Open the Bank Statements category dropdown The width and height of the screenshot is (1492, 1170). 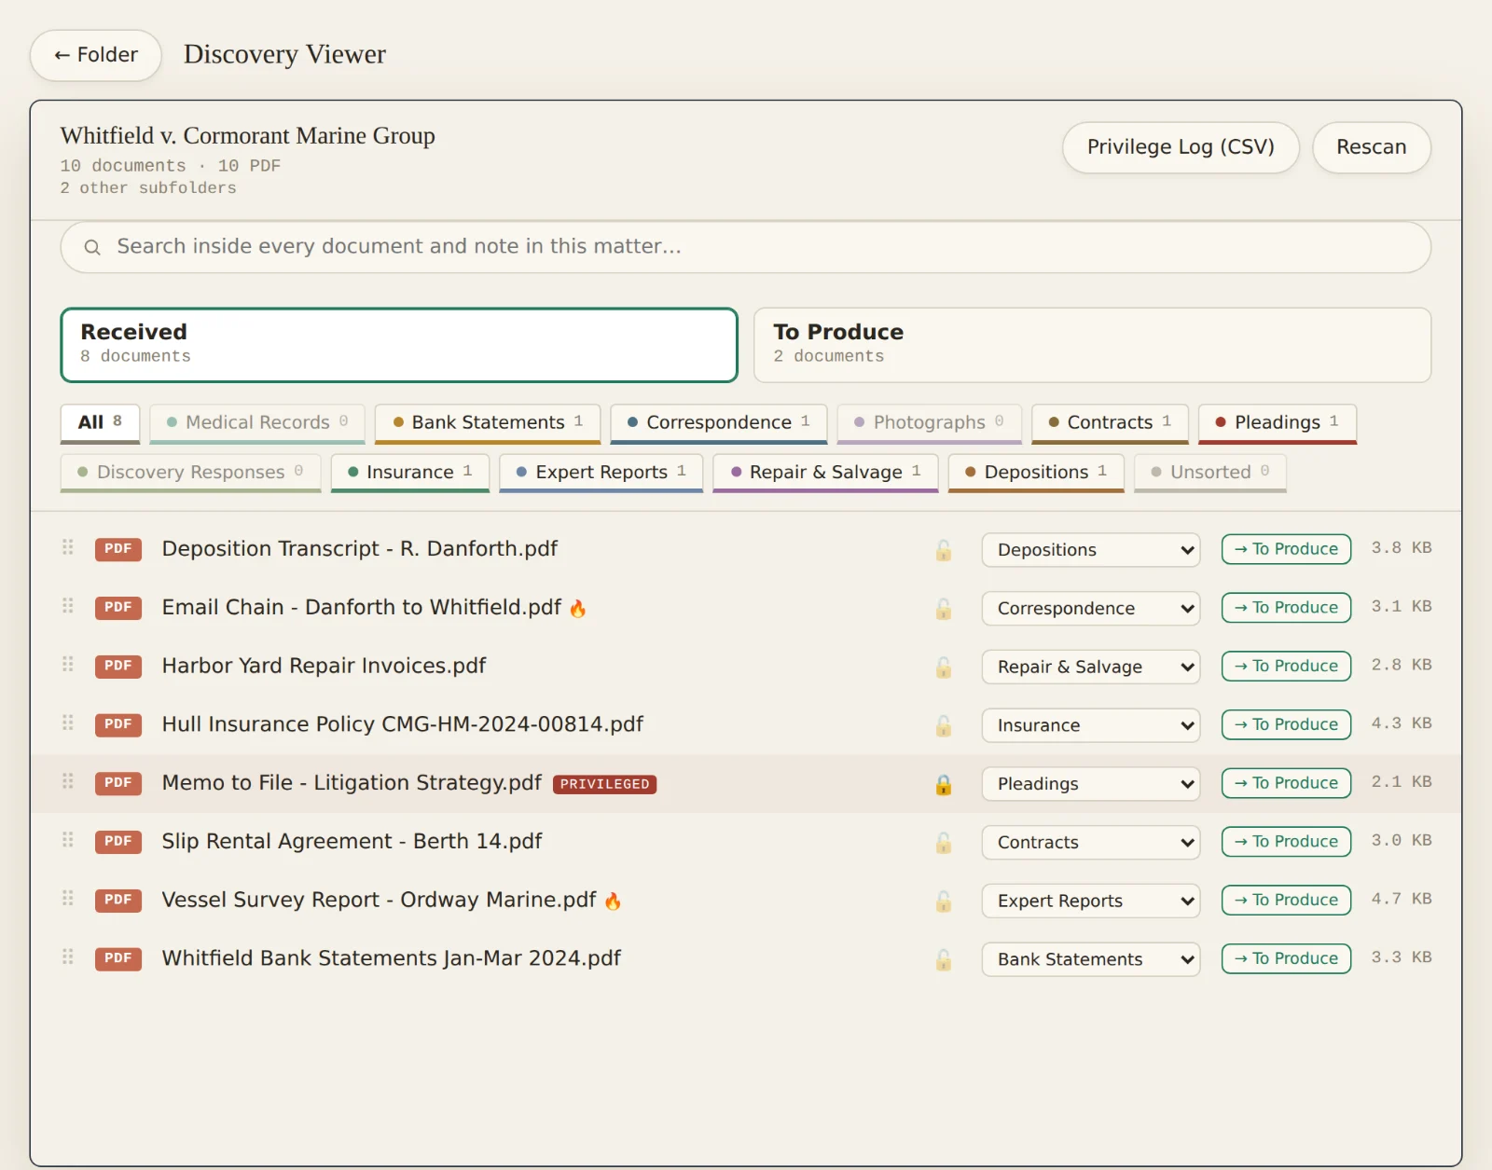(x=1091, y=960)
